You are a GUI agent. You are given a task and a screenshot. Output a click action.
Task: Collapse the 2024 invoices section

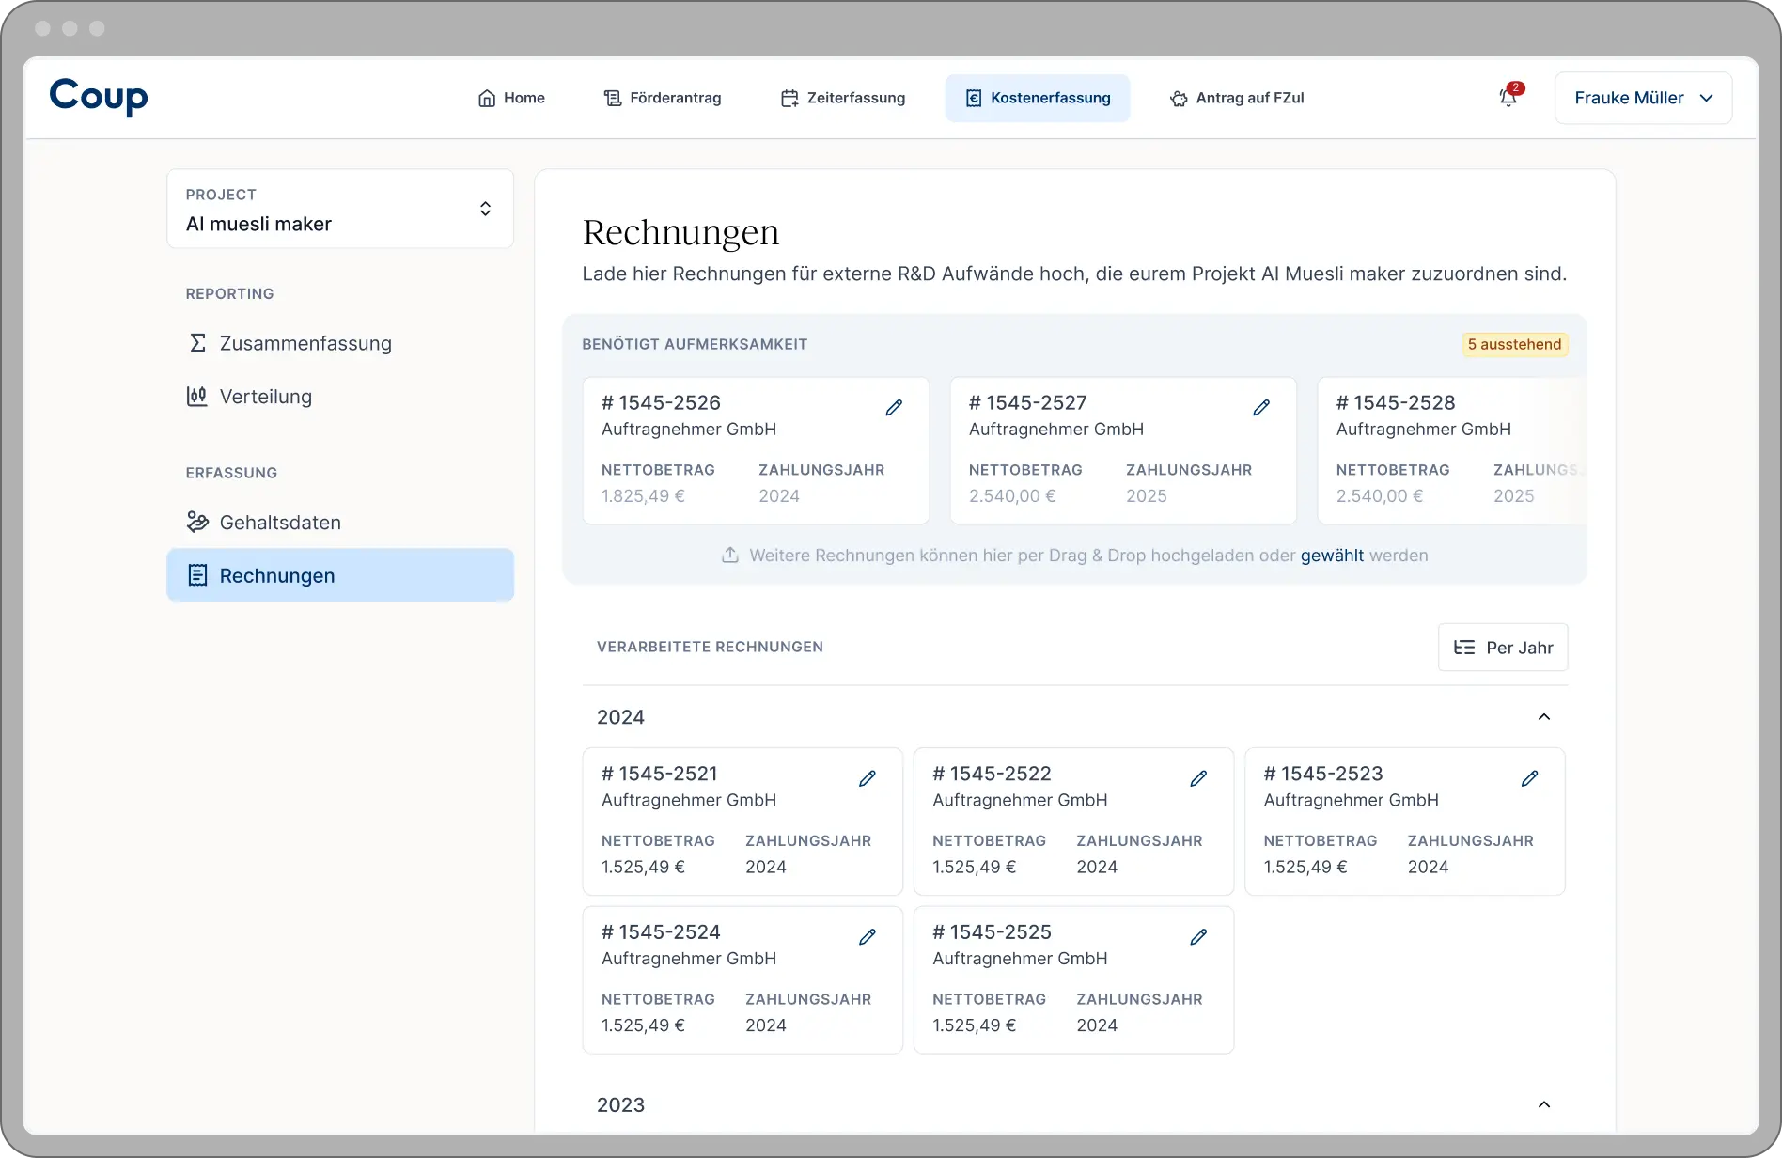tap(1544, 717)
